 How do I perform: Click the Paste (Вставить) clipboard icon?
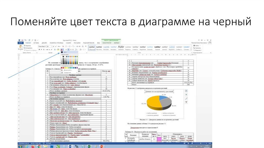21,46
